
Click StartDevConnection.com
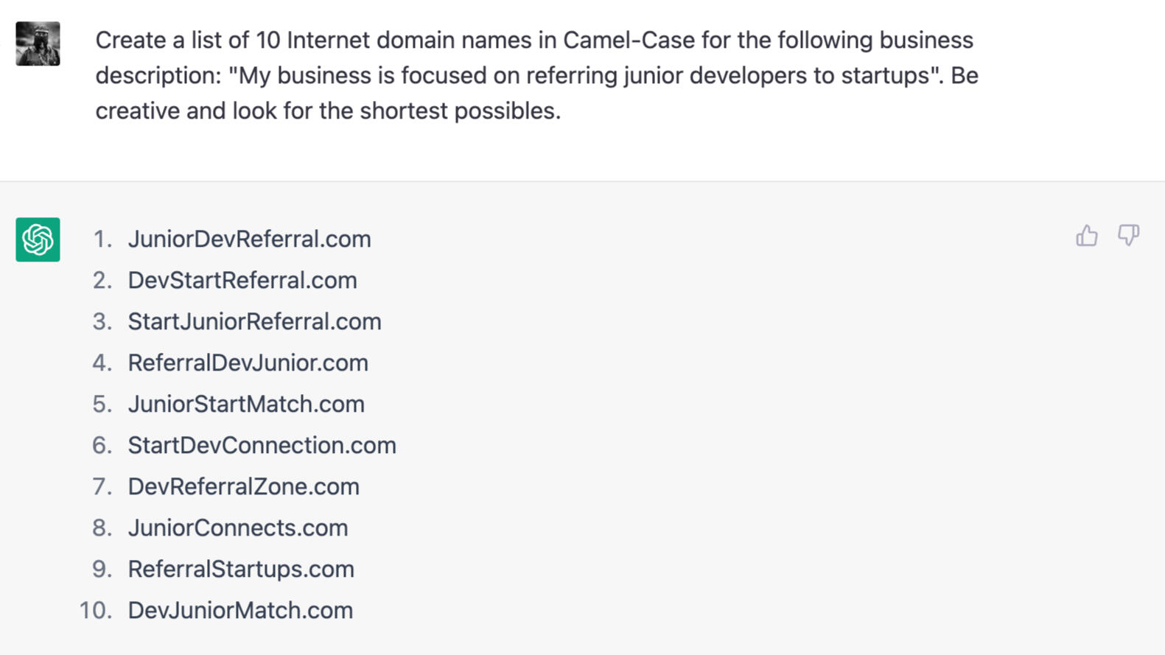[x=262, y=445]
